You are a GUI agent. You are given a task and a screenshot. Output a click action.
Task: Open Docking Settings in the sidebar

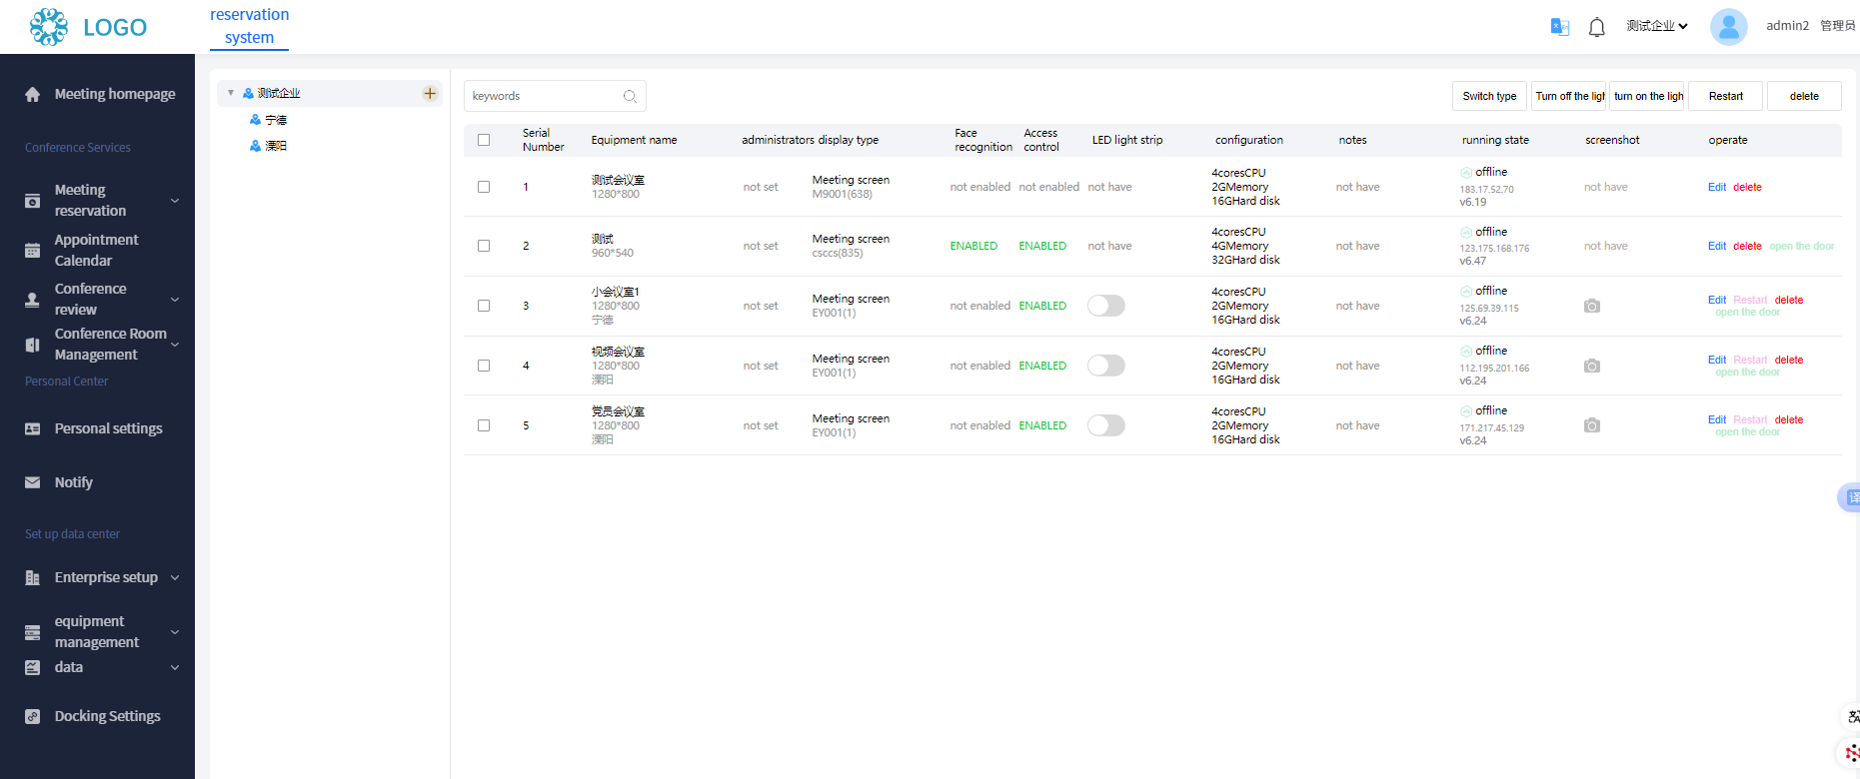tap(107, 716)
